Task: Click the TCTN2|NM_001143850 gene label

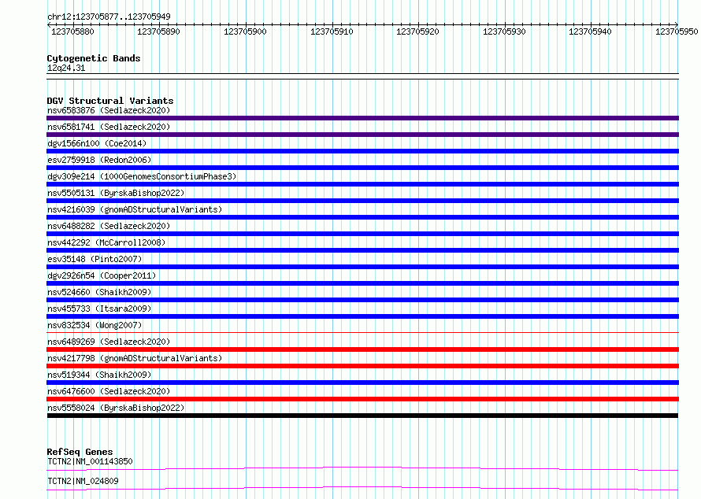Action: (90, 461)
